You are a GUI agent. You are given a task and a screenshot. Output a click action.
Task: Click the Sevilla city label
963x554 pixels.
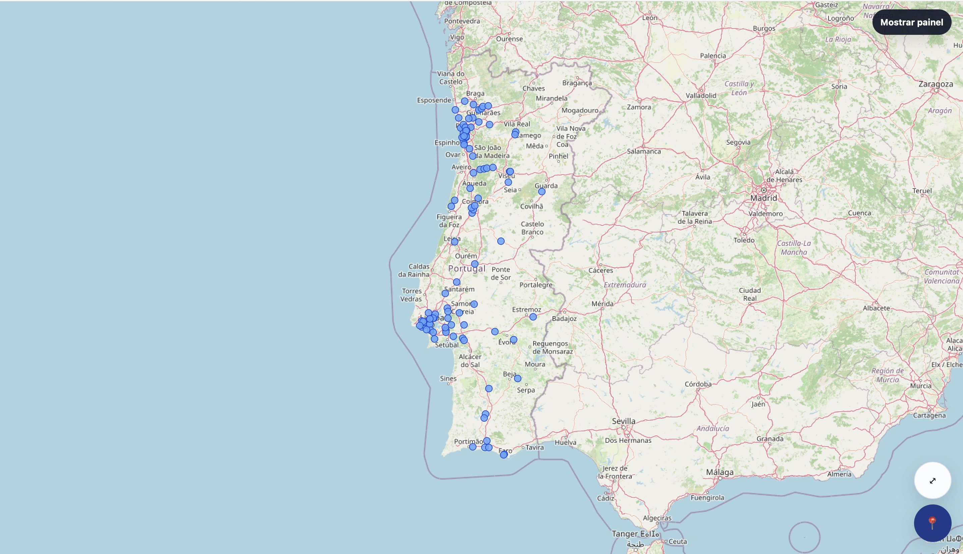[x=624, y=421]
